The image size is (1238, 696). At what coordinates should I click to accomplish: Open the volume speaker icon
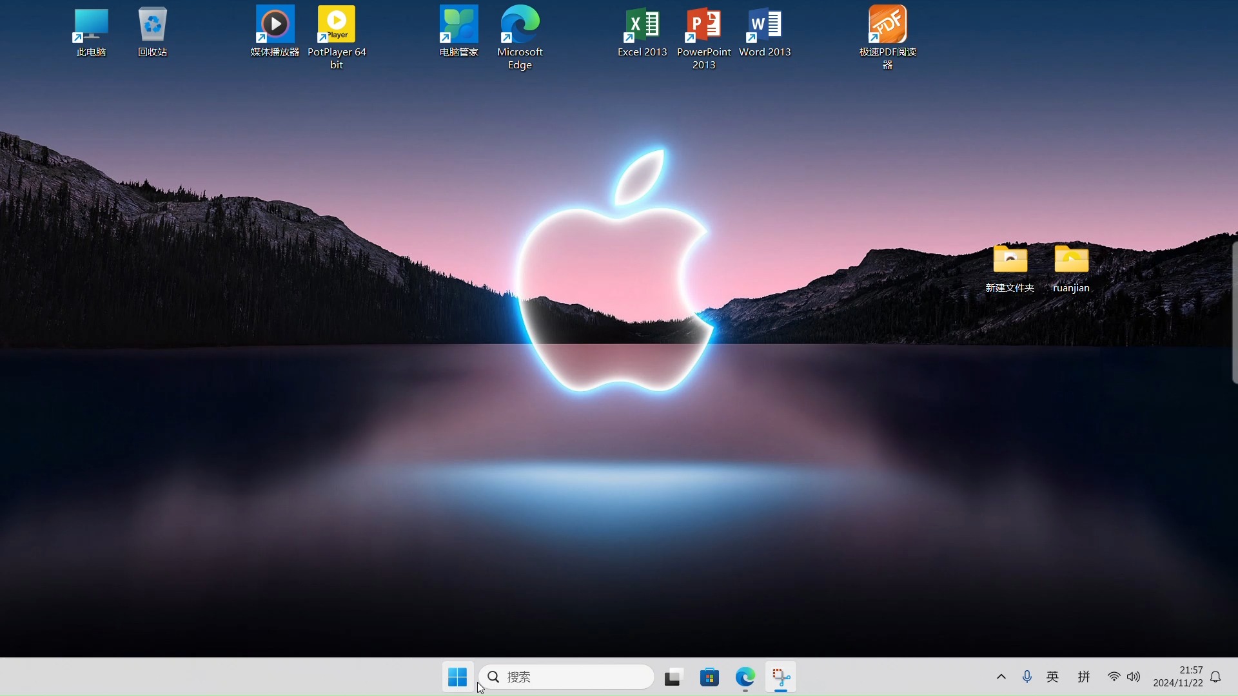pyautogui.click(x=1134, y=677)
